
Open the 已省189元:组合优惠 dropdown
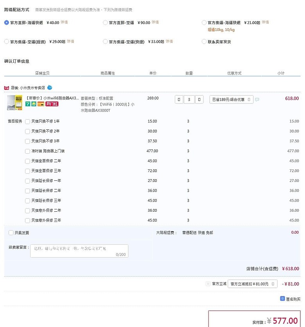(x=231, y=100)
